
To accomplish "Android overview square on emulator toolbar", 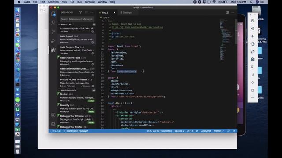I will 252,90.
